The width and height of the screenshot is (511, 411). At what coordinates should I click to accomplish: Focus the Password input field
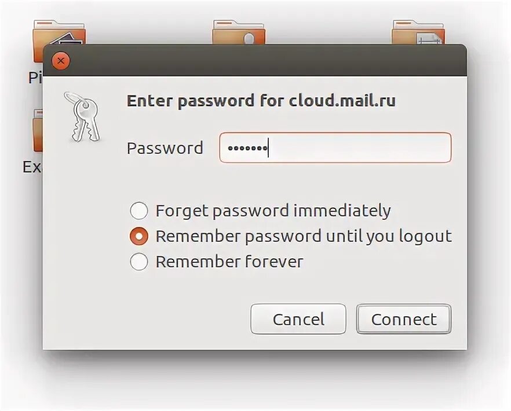click(335, 148)
